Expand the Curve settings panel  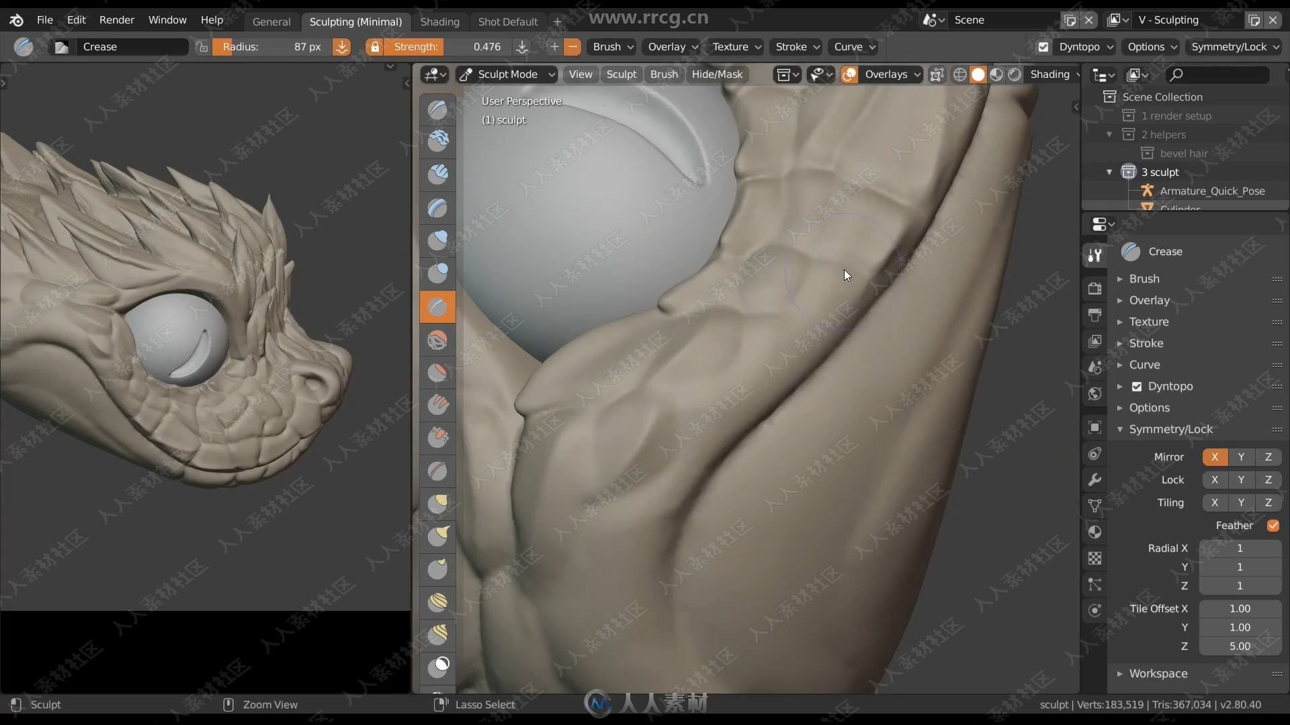click(x=1145, y=364)
